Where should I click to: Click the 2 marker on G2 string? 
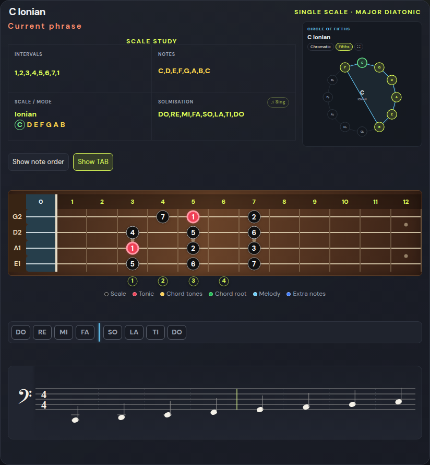(254, 217)
